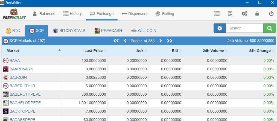Screen dimensions: 277x121
Task: Open the QR code scanner icon
Action: point(230,14)
